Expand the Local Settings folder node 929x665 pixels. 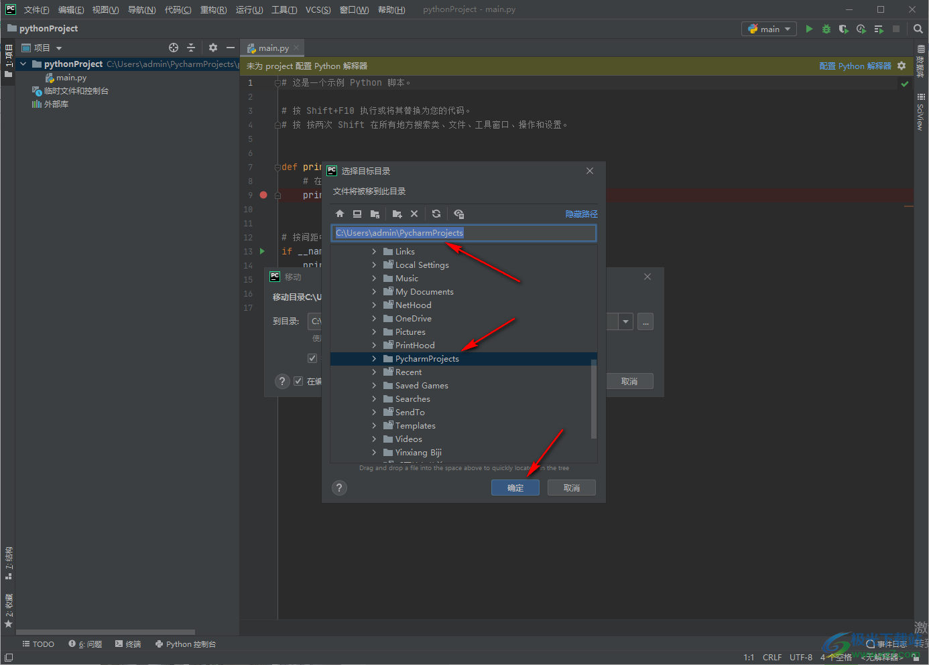(374, 265)
